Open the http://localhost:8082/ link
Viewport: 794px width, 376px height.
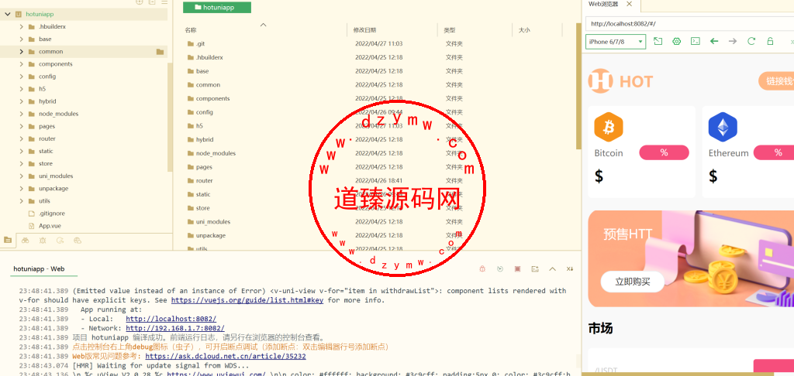coord(171,319)
